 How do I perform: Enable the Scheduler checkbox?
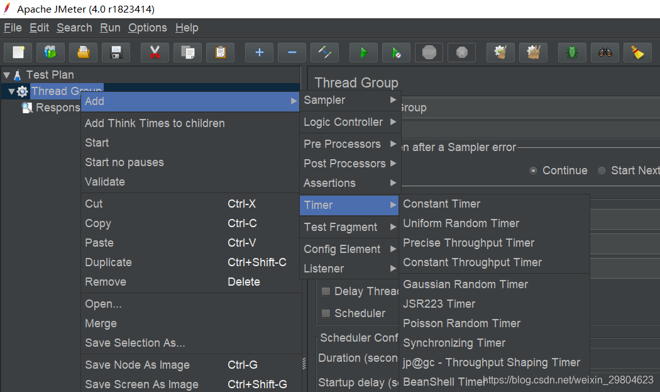[x=326, y=313]
